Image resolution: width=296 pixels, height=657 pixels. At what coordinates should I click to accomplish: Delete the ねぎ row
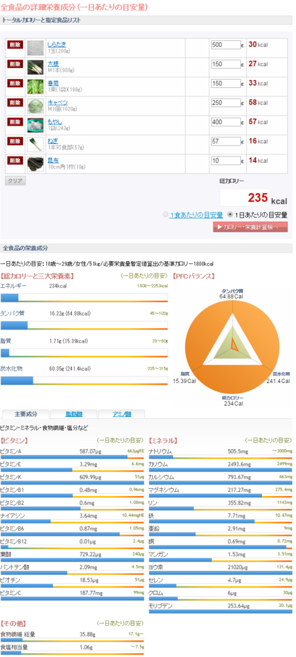point(15,141)
